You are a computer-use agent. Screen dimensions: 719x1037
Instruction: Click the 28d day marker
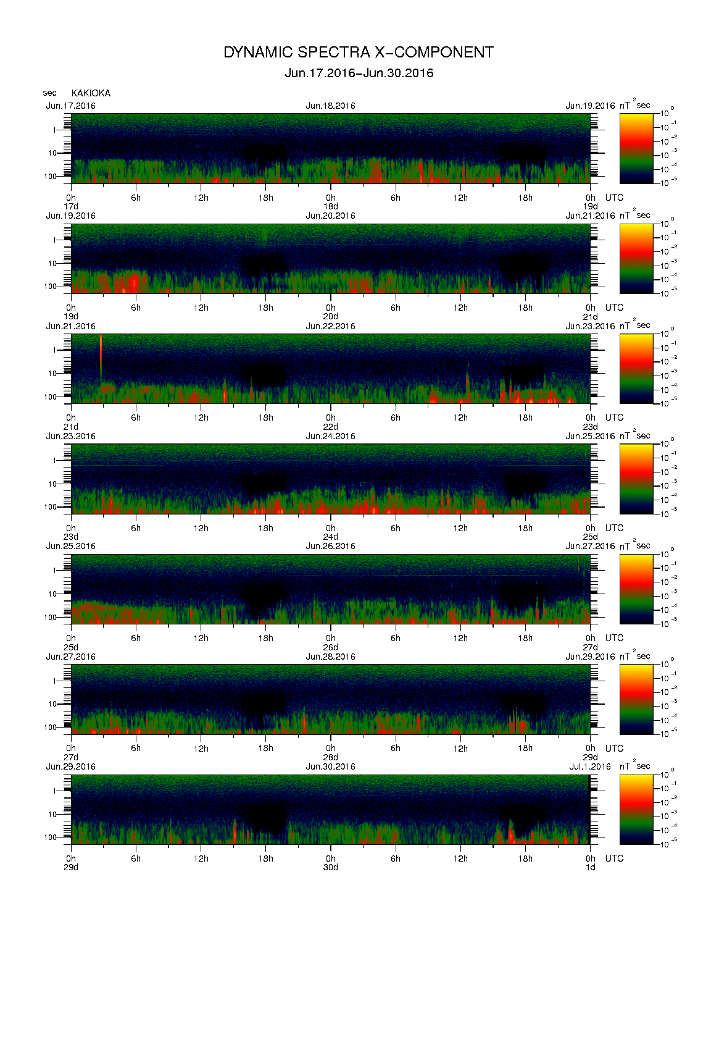pyautogui.click(x=331, y=757)
